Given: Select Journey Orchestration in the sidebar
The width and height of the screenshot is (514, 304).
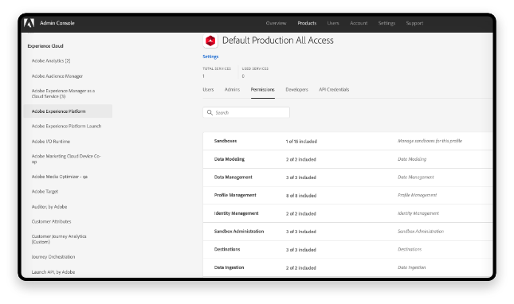Looking at the screenshot, I should pyautogui.click(x=53, y=257).
